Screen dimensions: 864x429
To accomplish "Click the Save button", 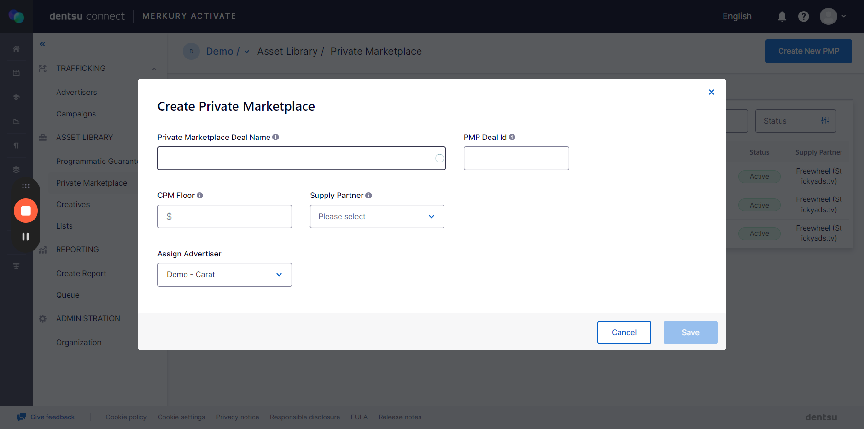I will 690,332.
